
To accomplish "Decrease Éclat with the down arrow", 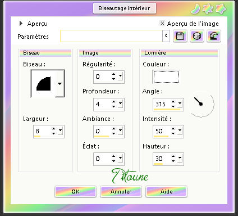I will (114, 161).
